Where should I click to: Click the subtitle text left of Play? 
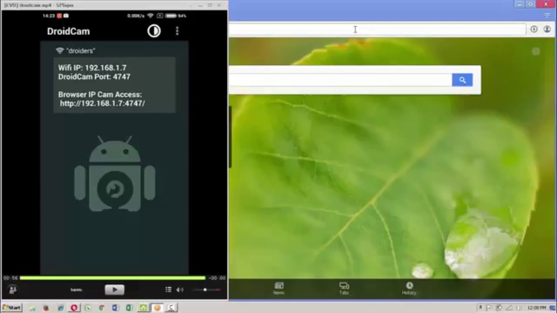(x=77, y=290)
